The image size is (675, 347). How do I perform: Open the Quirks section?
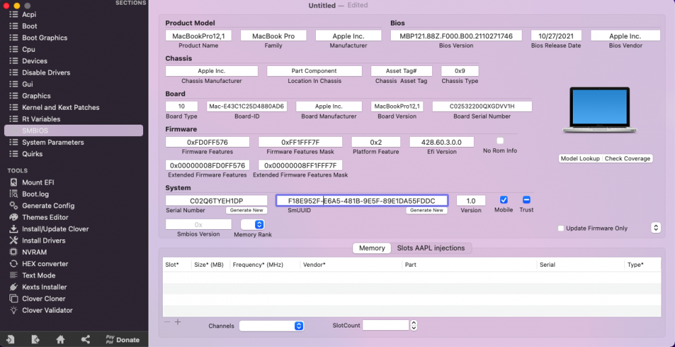tap(32, 154)
